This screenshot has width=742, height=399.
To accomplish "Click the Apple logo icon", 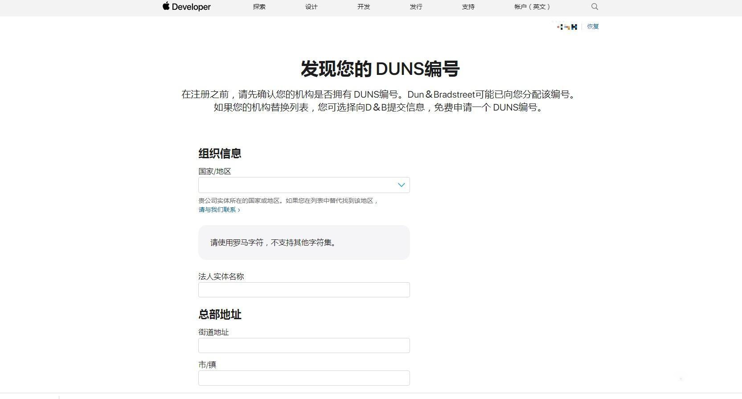I will coord(166,6).
